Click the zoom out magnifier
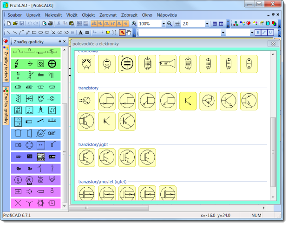288x225 pixels. [x=170, y=24]
